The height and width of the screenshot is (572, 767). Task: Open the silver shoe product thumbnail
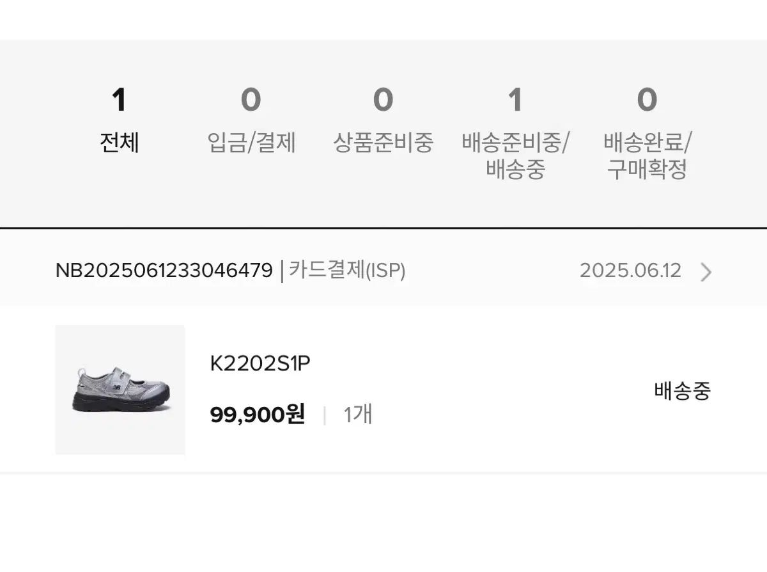tap(120, 390)
